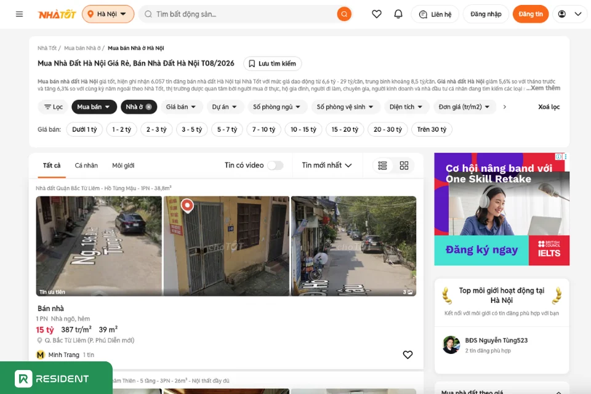Select the Tất cả tab
Screen dimensions: 591x394
(52, 166)
